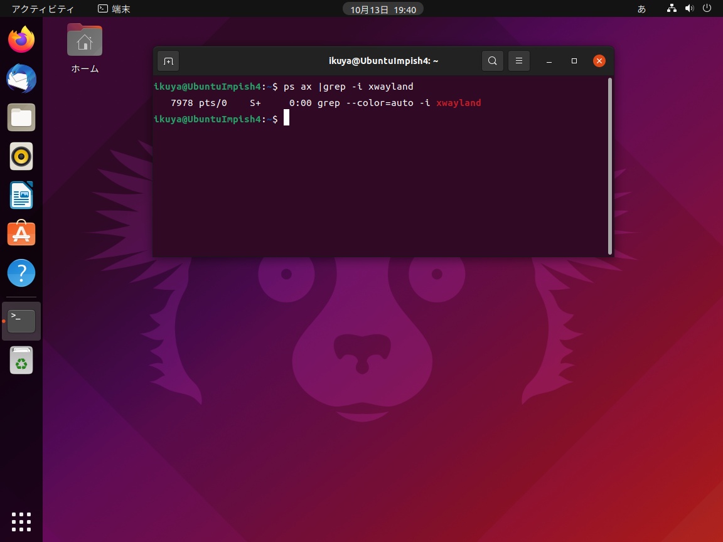Open the Trash in the dock
Image resolution: width=723 pixels, height=542 pixels.
21,360
